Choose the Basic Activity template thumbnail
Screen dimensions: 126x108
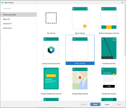tap(80, 18)
